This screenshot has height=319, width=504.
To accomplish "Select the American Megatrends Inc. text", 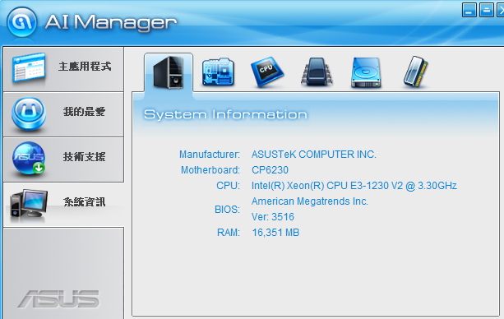I will coord(310,201).
